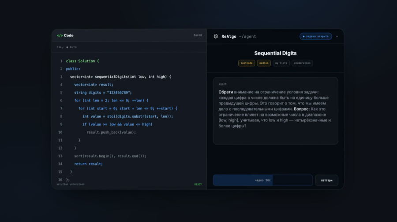397x222 pixels.
Task: Click line 'sort(result.begin(), result.end());'
Action: (110, 156)
